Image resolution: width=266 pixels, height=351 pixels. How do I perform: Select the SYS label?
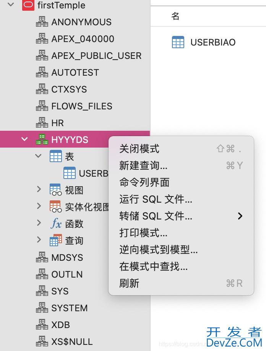click(60, 291)
